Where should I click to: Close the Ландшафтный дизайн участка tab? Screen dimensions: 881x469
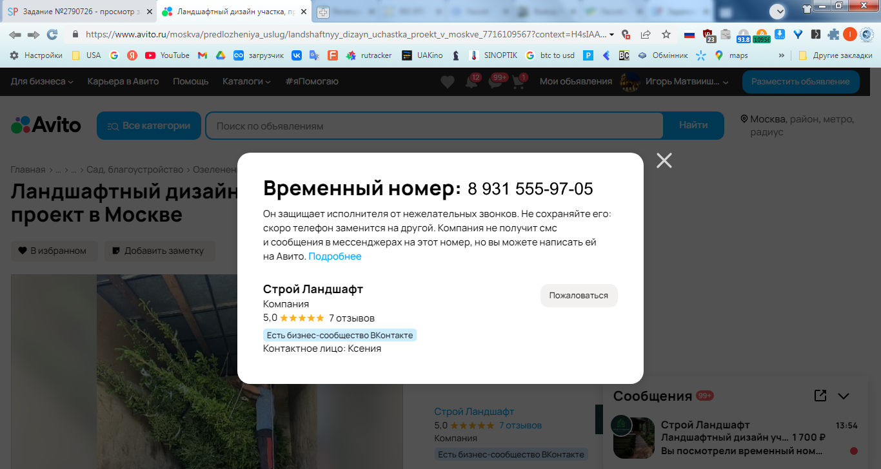tap(304, 12)
